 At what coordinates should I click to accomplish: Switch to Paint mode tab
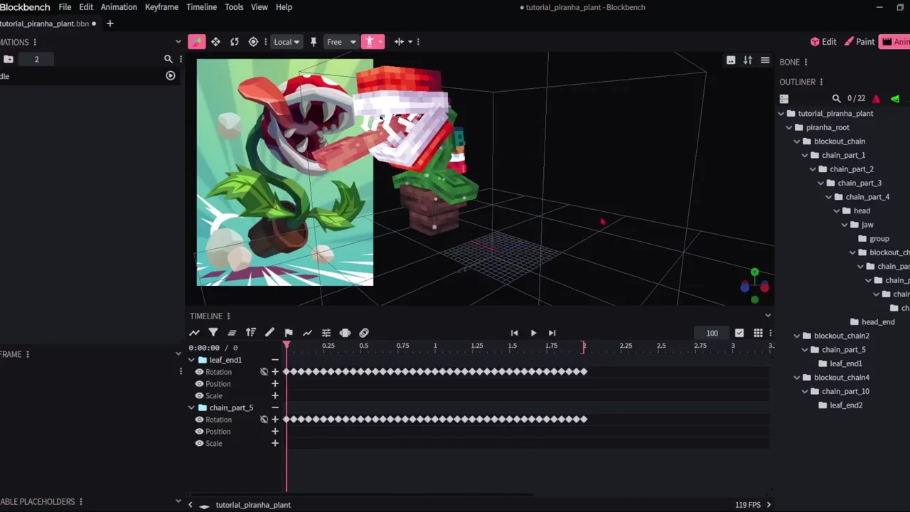[860, 42]
